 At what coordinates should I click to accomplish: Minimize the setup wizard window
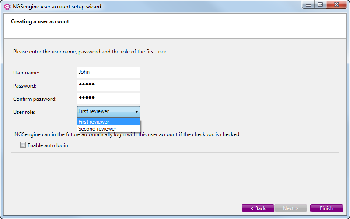click(x=308, y=5)
